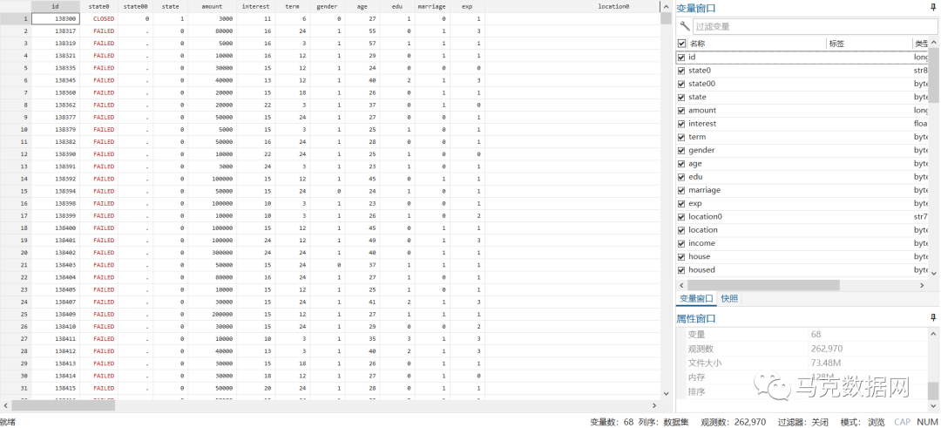Select the state00 variable name in list

click(701, 84)
